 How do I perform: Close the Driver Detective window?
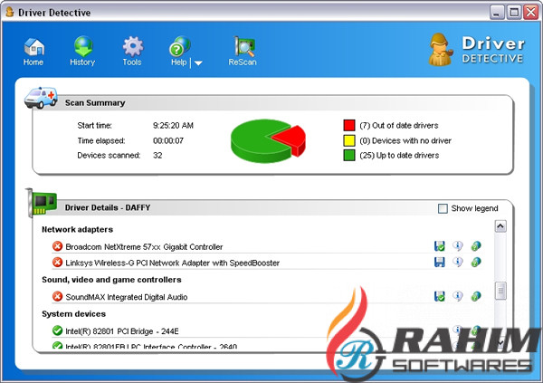[x=531, y=13]
